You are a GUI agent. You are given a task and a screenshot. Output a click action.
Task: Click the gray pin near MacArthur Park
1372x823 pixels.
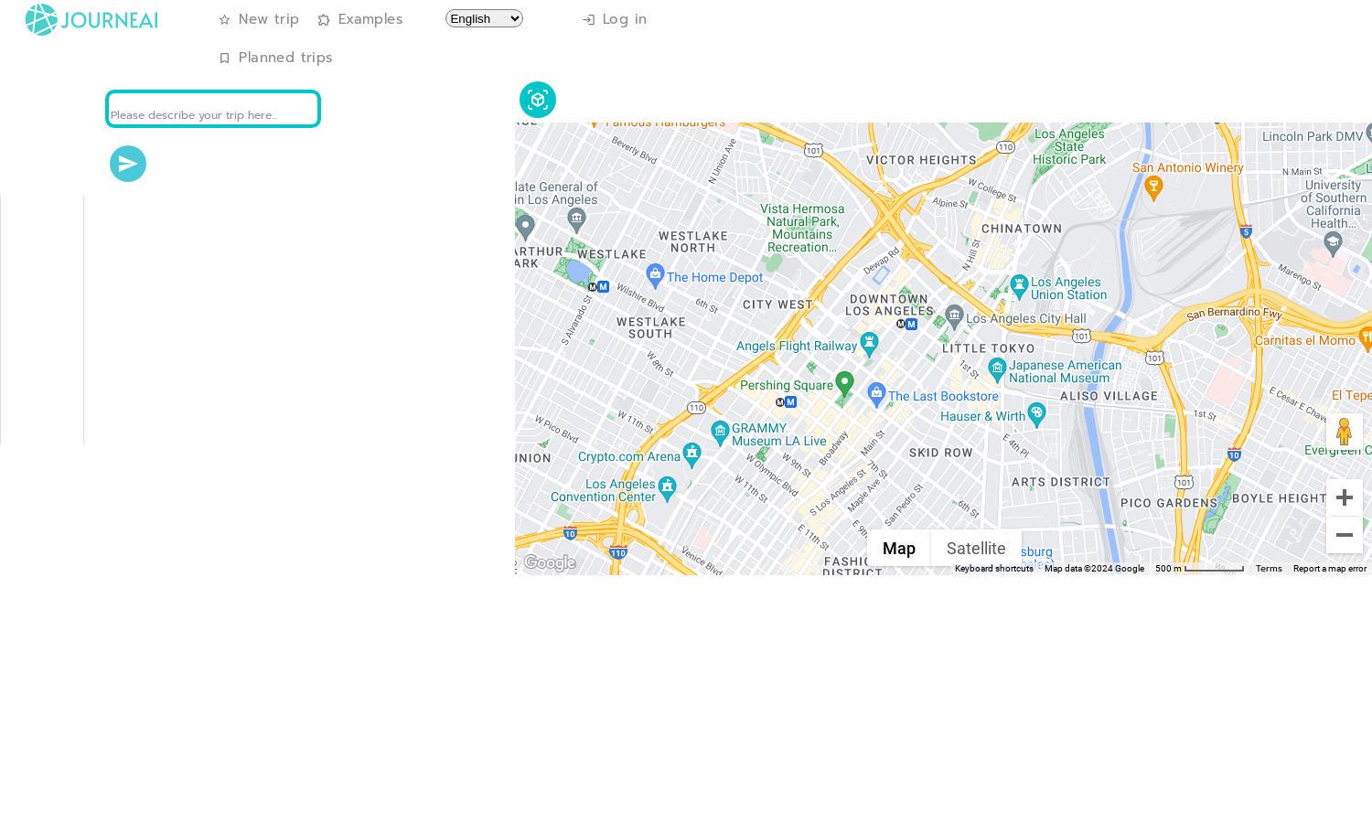pos(525,226)
